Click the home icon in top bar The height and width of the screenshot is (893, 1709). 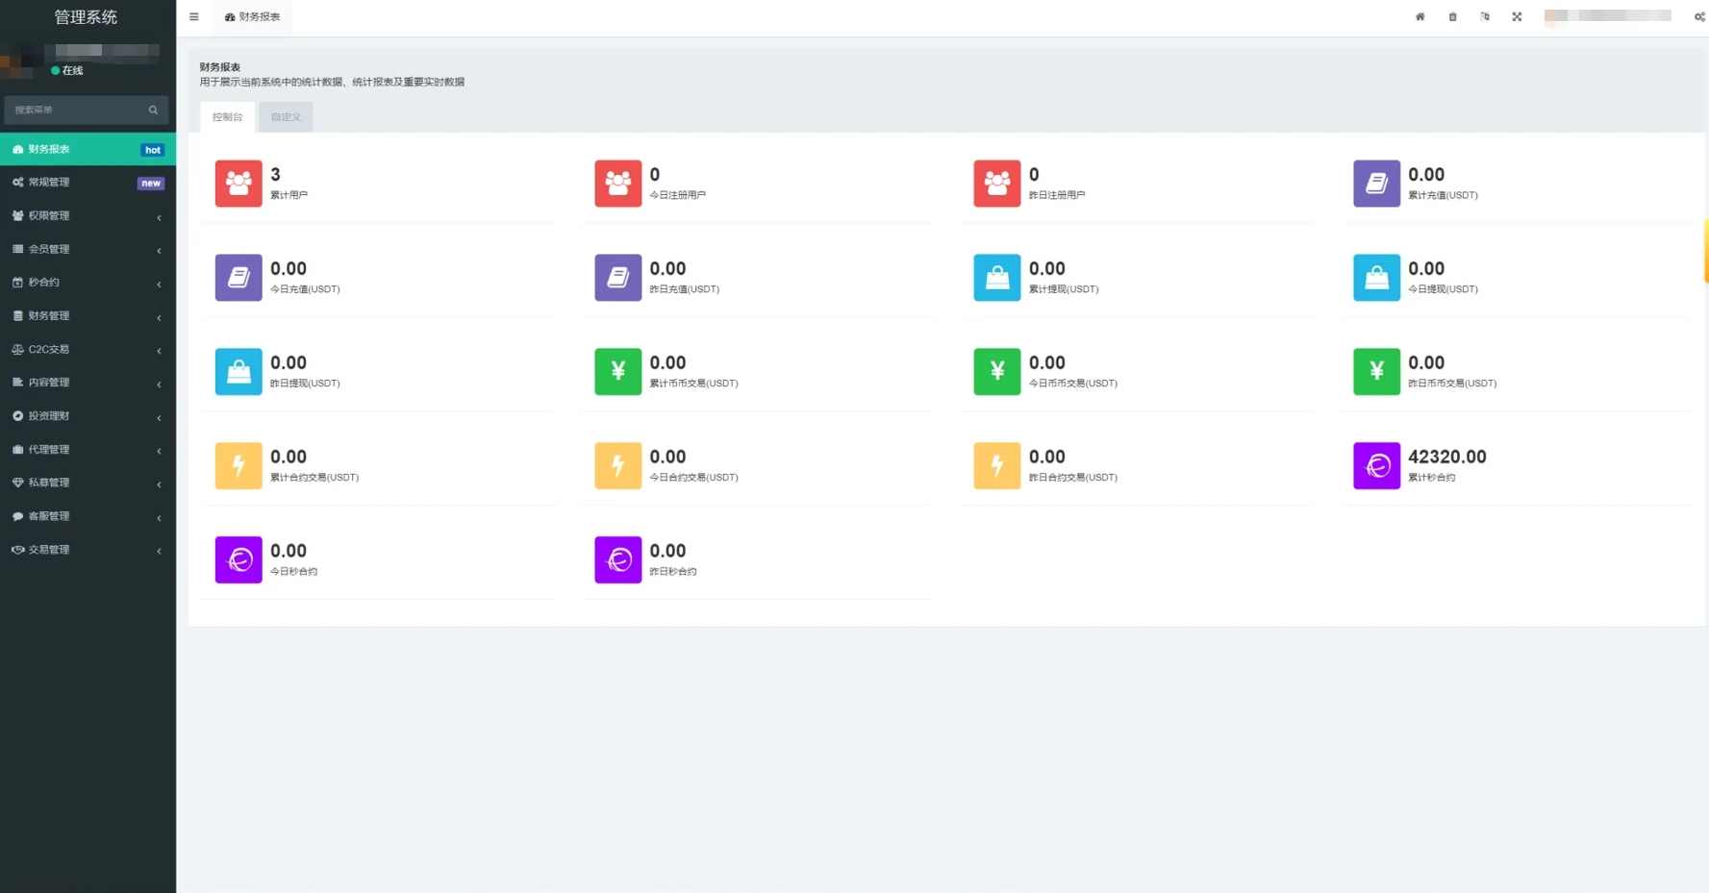(1420, 16)
